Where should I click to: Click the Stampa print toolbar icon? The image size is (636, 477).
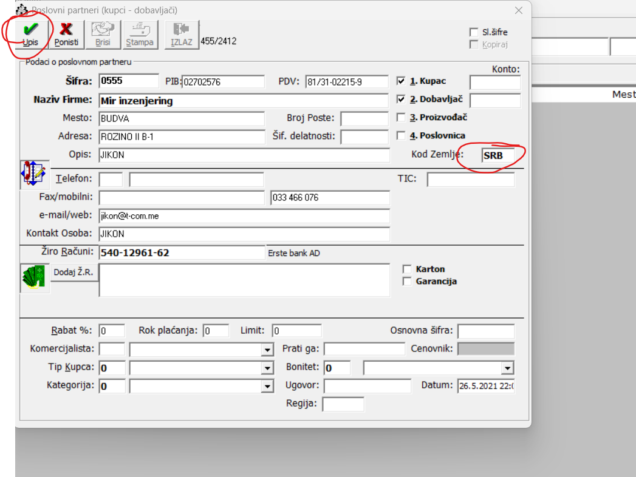pos(140,30)
